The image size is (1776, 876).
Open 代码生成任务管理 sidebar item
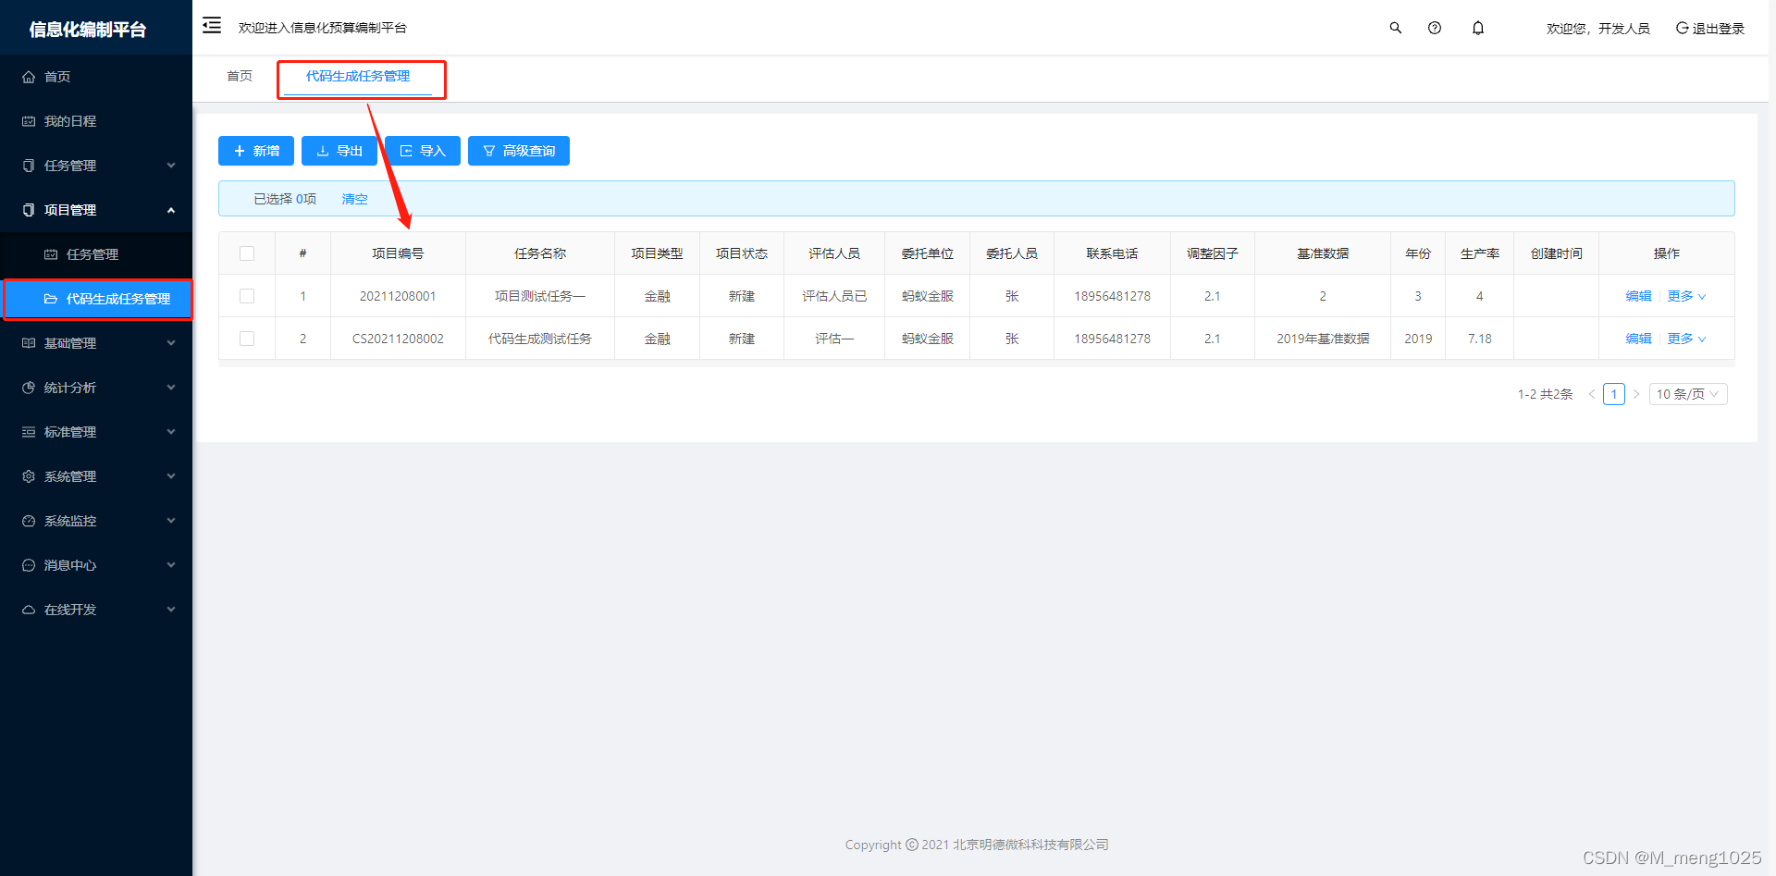pyautogui.click(x=98, y=299)
